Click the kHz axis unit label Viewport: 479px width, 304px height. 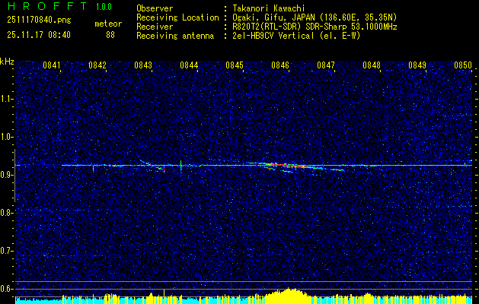(7, 60)
